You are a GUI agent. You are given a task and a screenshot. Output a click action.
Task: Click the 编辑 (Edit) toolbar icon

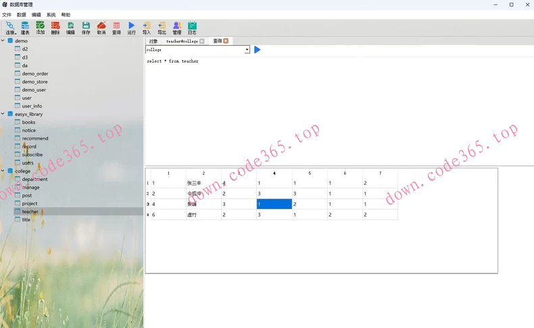click(x=70, y=28)
